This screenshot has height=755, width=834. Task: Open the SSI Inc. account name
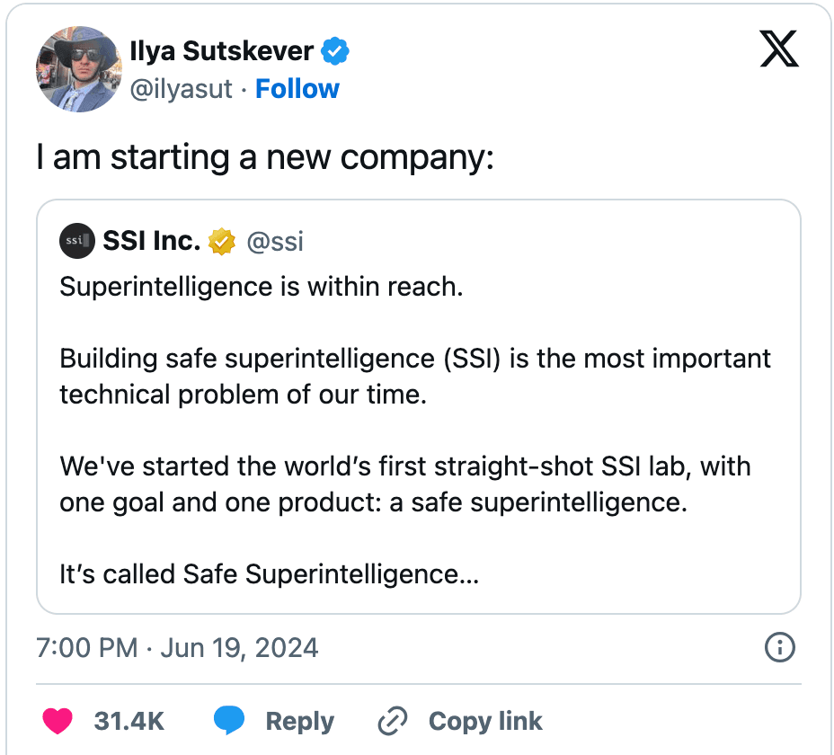coord(151,241)
